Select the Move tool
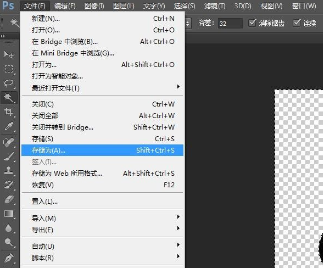 [9, 54]
